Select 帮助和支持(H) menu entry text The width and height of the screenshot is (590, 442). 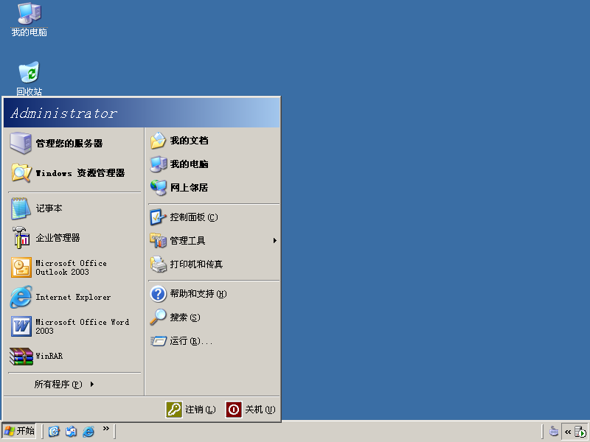(198, 293)
